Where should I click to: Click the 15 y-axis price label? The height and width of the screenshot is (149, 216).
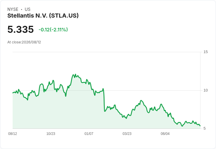click(x=205, y=52)
